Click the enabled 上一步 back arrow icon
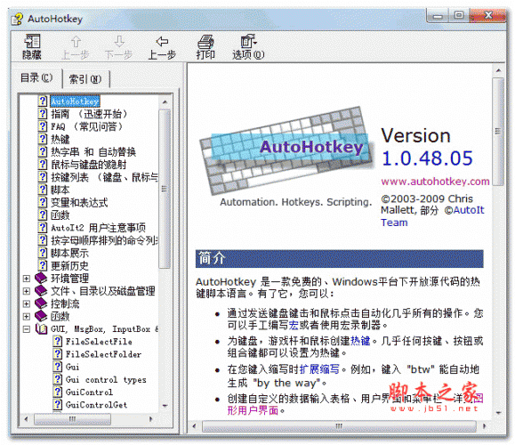Screen dimensions: 515x445 (x=162, y=42)
